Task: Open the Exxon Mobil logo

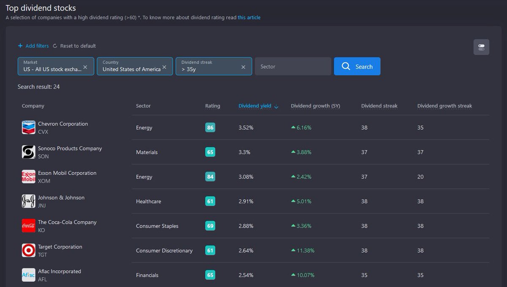Action: pos(28,176)
